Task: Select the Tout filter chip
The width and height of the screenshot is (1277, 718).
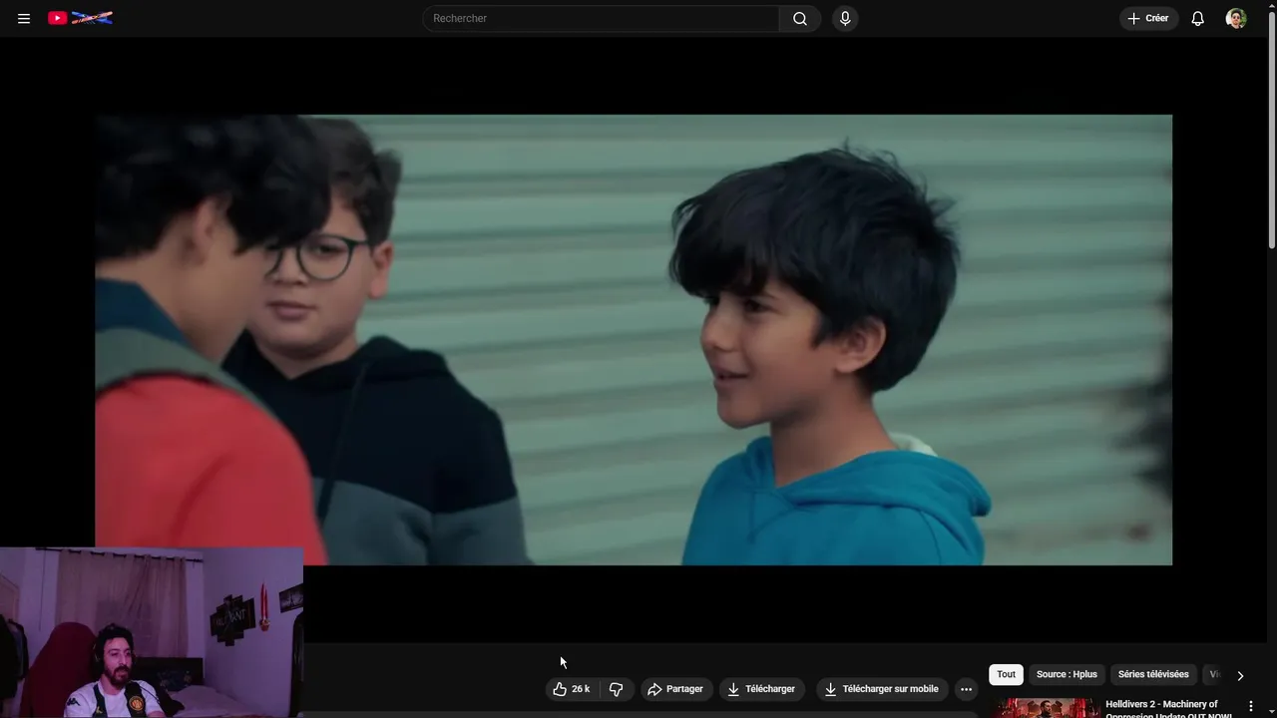Action: coord(1006,674)
